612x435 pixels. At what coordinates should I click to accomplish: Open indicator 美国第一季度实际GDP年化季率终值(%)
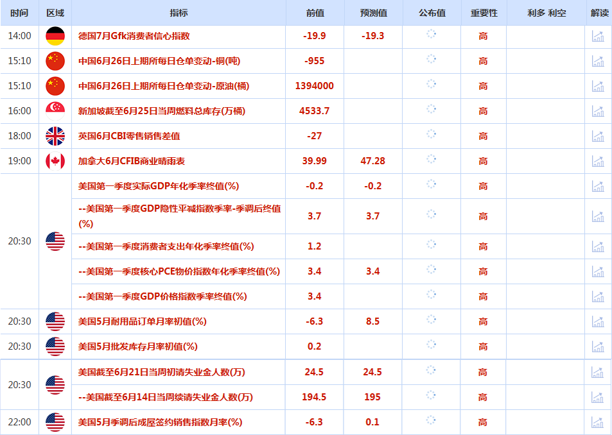coord(159,186)
